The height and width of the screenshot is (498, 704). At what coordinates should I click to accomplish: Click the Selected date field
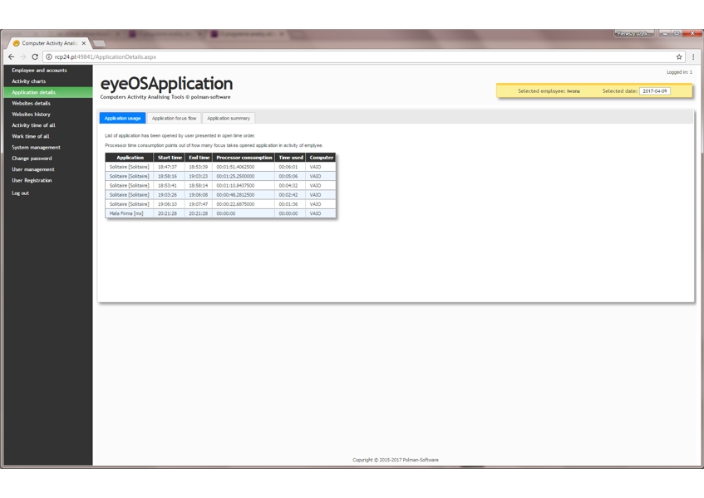coord(655,91)
